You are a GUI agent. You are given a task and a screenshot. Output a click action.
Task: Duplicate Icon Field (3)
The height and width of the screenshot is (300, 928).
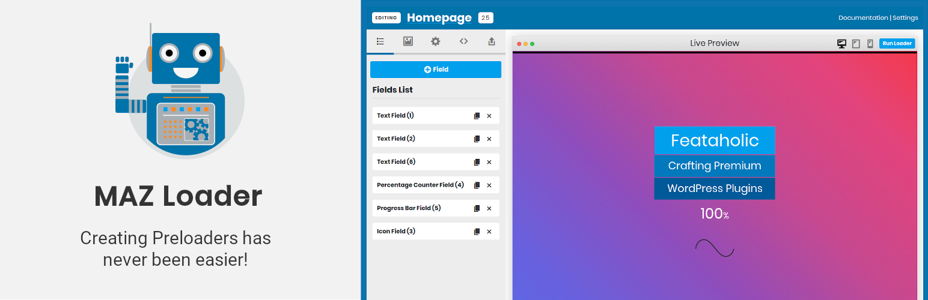coord(477,231)
